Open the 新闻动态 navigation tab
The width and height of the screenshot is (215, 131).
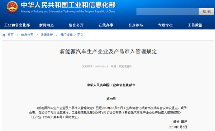(47, 25)
